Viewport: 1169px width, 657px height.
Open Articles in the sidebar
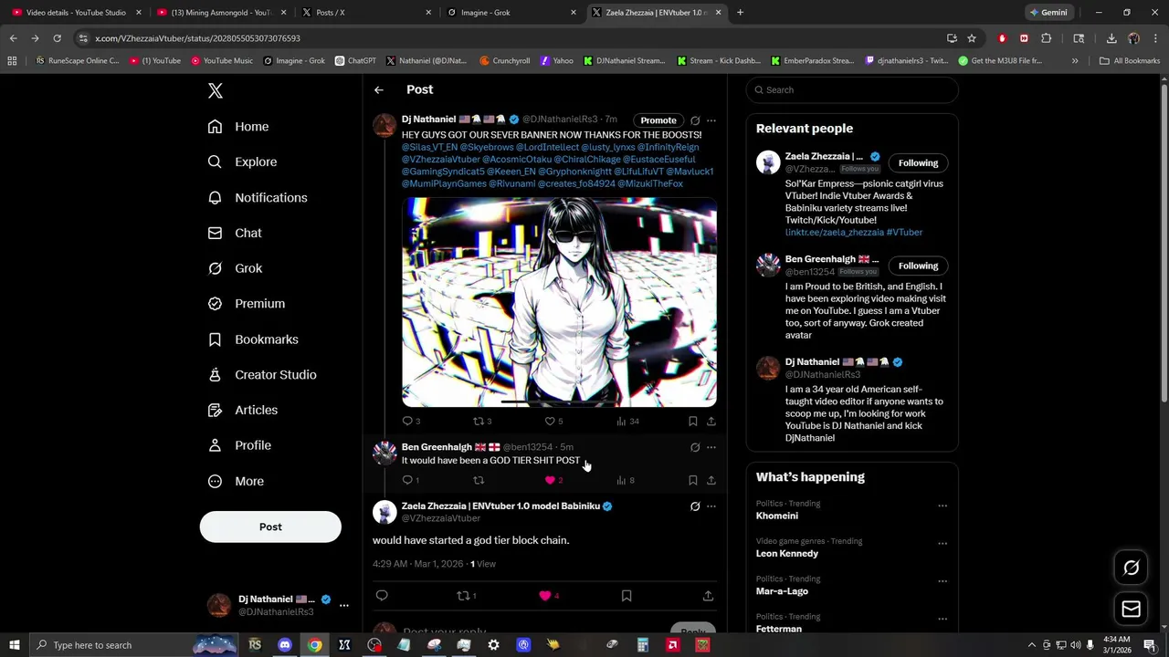(243, 410)
